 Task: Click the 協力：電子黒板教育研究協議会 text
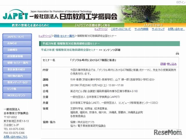[88, 126]
